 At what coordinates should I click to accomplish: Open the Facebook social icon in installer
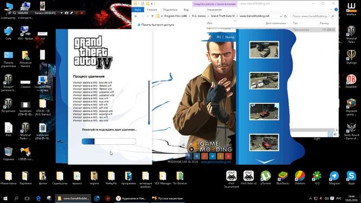click(189, 156)
